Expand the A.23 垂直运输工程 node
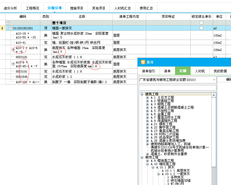The height and width of the screenshot is (185, 231). click(147, 131)
